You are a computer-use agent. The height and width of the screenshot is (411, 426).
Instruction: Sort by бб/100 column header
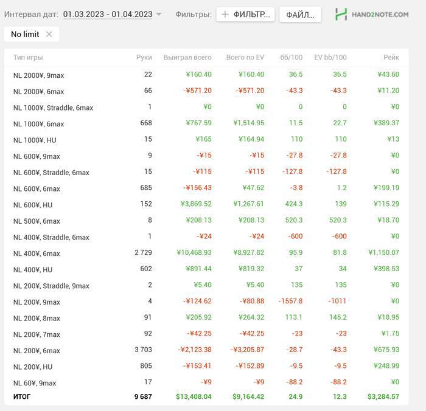click(292, 57)
